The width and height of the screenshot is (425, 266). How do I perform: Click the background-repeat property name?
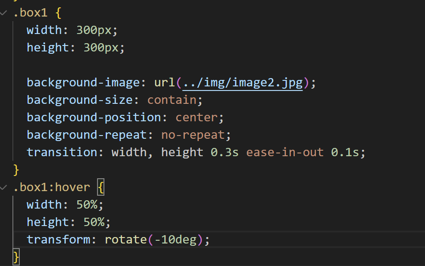point(87,135)
